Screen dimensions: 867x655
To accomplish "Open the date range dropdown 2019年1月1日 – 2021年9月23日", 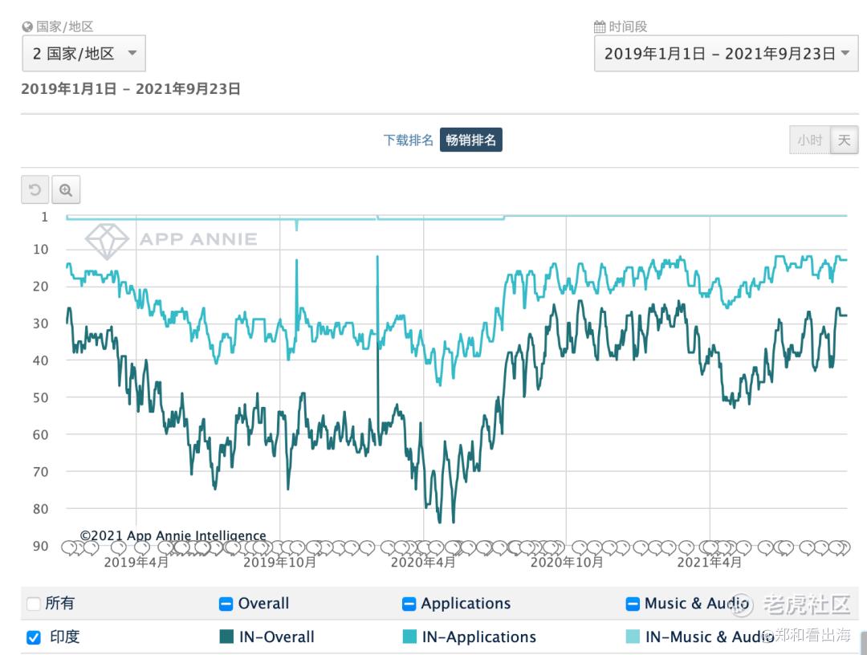I will point(726,53).
